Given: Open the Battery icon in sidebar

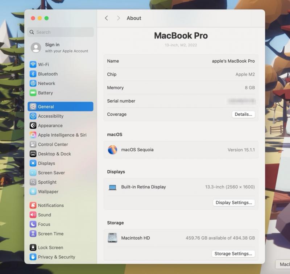Looking at the screenshot, I should pyautogui.click(x=33, y=93).
